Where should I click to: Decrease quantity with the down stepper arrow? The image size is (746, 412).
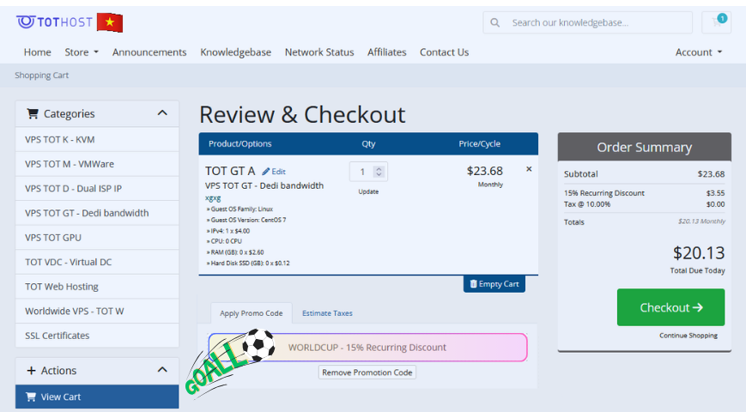(379, 174)
